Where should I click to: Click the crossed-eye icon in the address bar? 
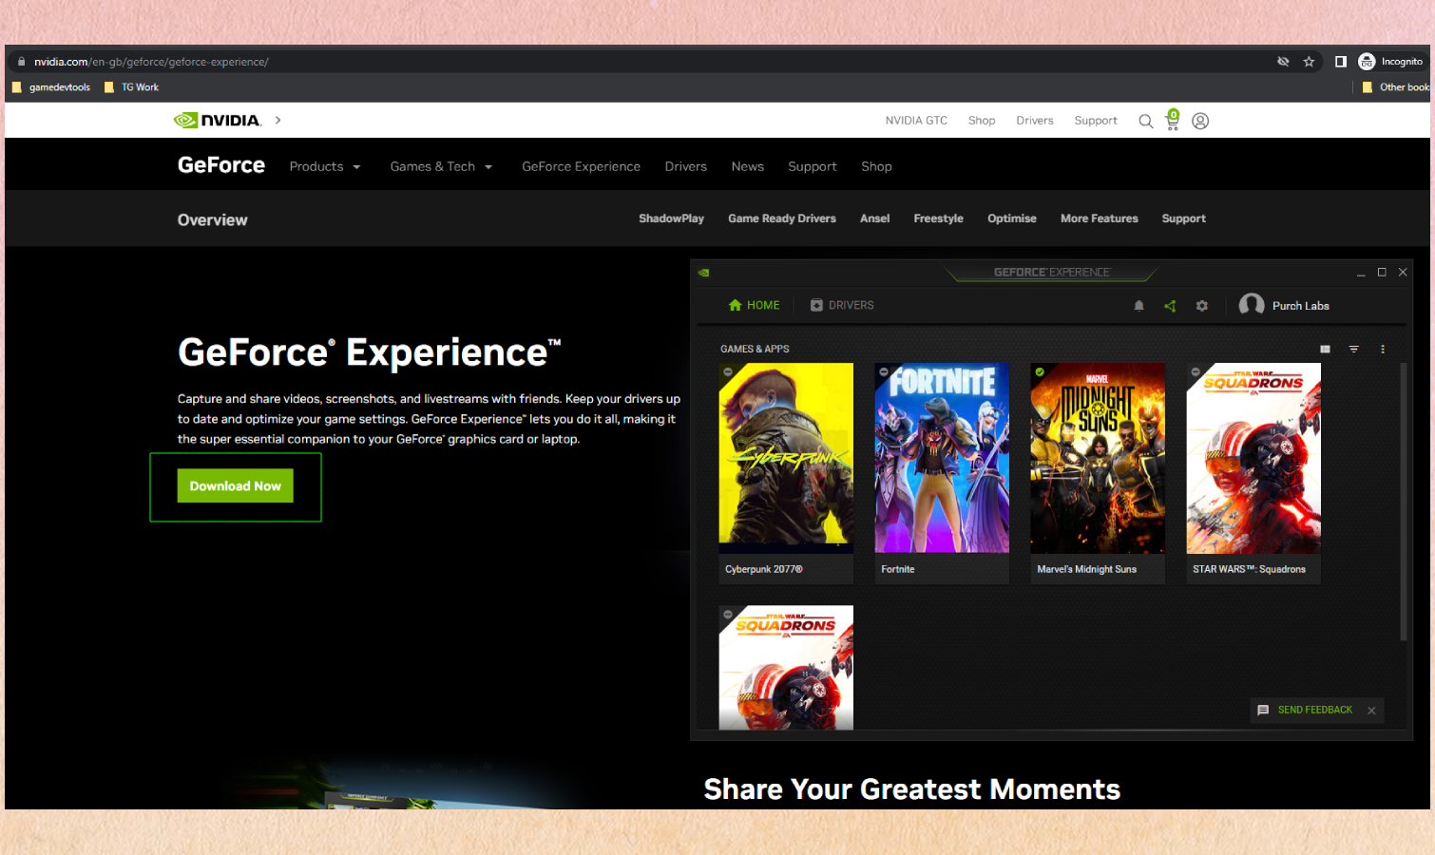pos(1282,61)
